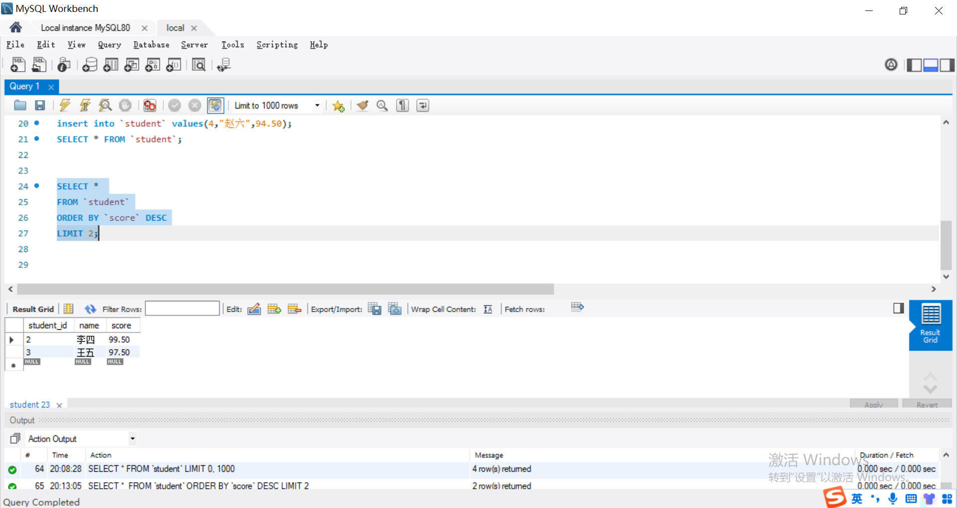The width and height of the screenshot is (957, 508).
Task: Toggle word wrap in editor
Action: click(x=423, y=105)
